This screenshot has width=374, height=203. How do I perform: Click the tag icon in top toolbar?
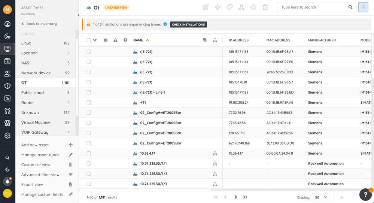tap(229, 7)
